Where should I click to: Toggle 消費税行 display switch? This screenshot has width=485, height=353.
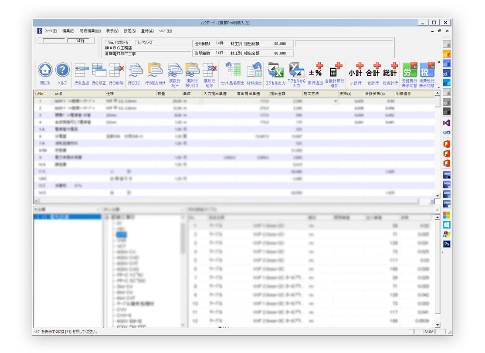click(427, 71)
